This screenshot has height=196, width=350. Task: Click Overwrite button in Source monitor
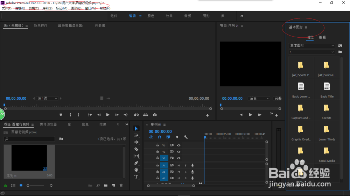146,115
